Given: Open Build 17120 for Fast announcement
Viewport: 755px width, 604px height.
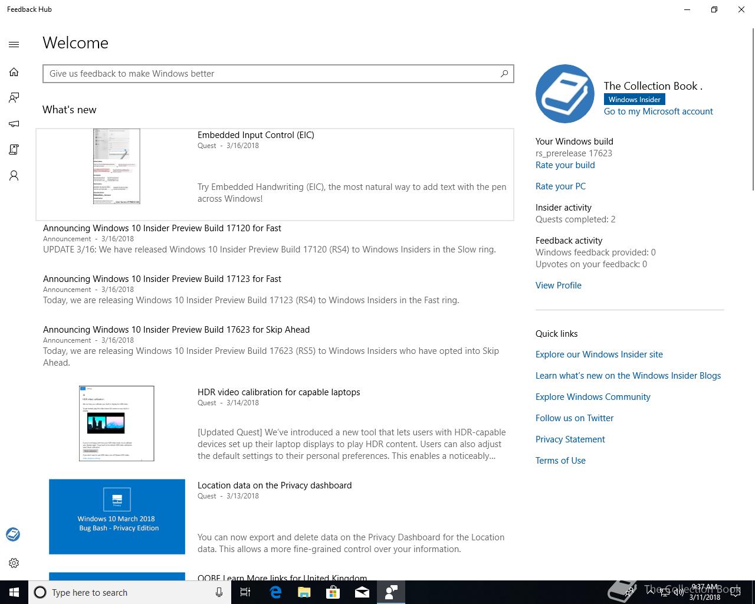Looking at the screenshot, I should [162, 228].
